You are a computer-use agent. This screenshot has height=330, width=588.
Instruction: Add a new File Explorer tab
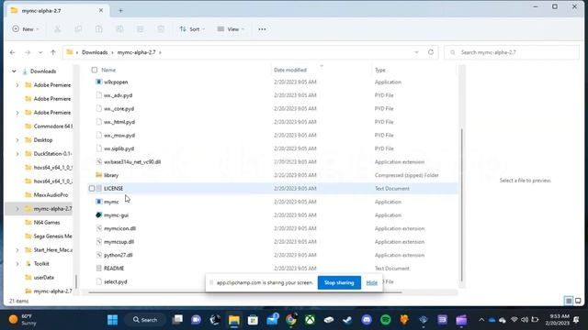(x=120, y=11)
